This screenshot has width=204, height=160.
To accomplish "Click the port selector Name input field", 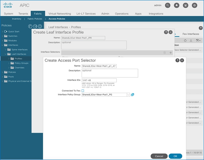I will point(99,66).
